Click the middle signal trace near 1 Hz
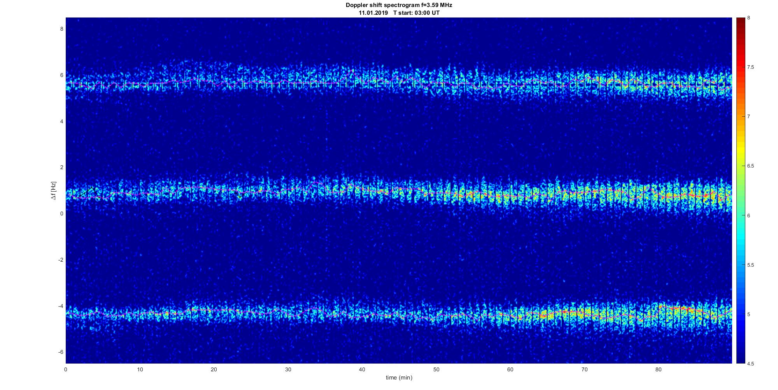778x390 pixels. click(x=399, y=192)
